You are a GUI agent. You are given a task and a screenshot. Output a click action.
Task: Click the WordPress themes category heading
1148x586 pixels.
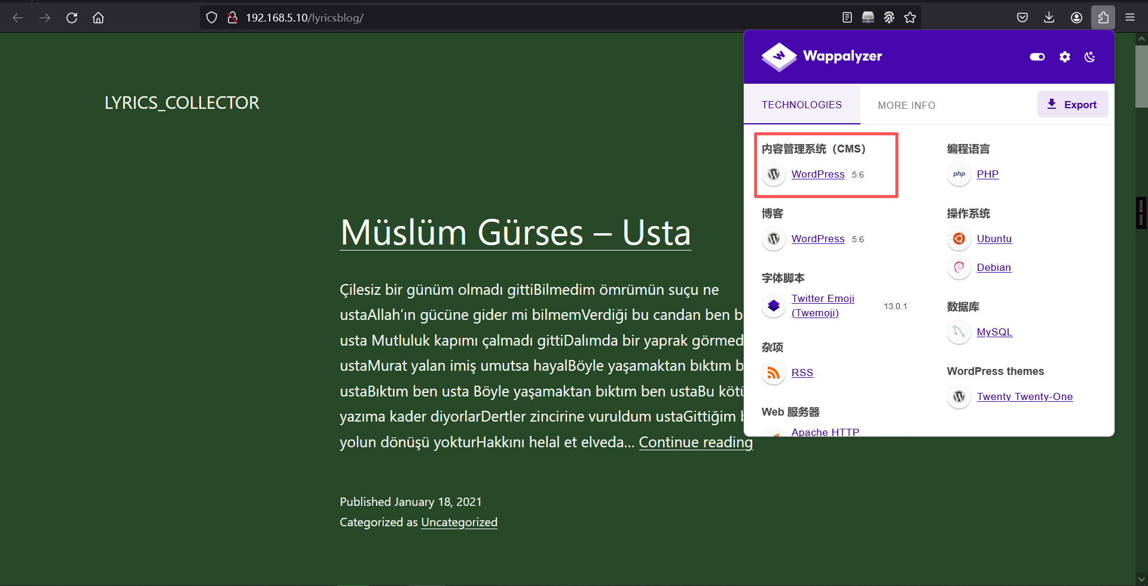[x=996, y=371]
